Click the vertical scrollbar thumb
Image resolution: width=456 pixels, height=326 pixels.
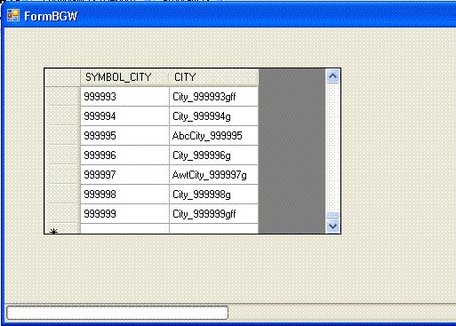coord(332,215)
